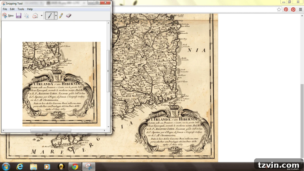Select the Pen tool in Snipping Tool
This screenshot has height=171, width=304.
point(50,16)
